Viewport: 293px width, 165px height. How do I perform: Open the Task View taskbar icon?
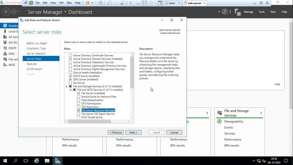pyautogui.click(x=26, y=161)
